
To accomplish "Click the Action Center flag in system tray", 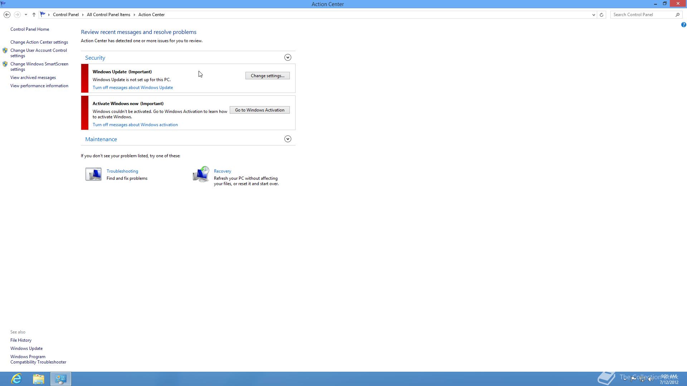I will pos(634,379).
